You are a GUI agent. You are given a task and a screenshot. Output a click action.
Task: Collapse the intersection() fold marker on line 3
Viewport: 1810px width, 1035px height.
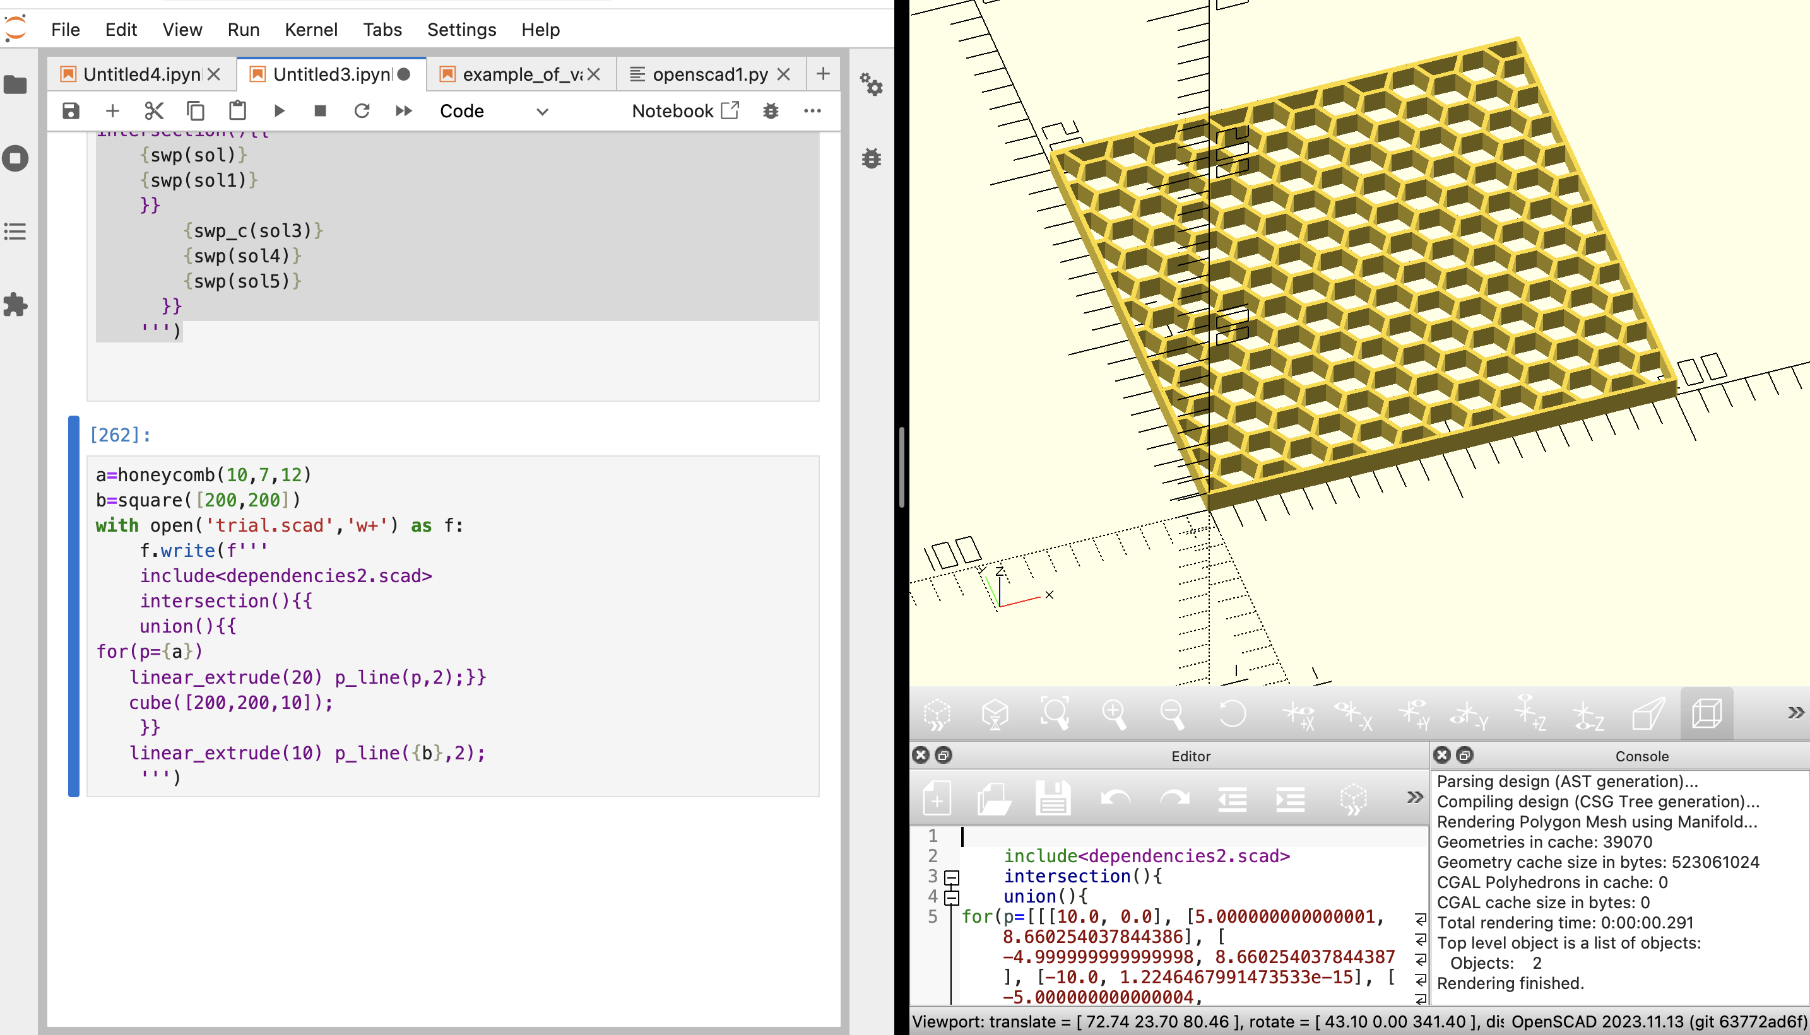click(952, 877)
